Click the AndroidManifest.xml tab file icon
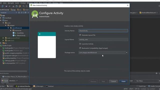 (x=140, y=13)
